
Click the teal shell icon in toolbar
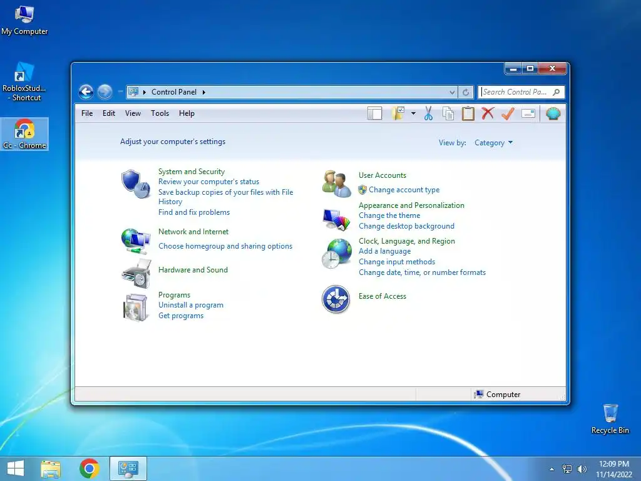tap(553, 113)
